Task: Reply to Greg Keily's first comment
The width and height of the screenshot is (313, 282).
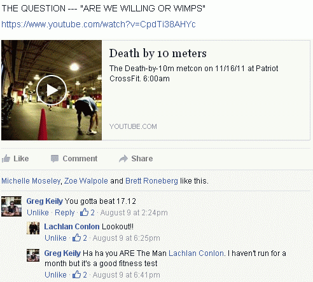Action: tap(65, 213)
